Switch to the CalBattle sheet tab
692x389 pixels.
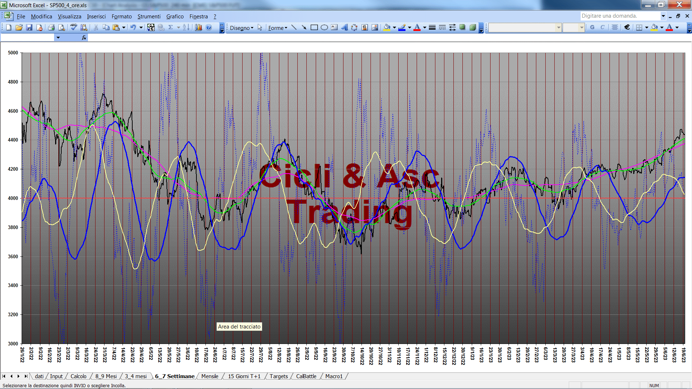point(306,376)
